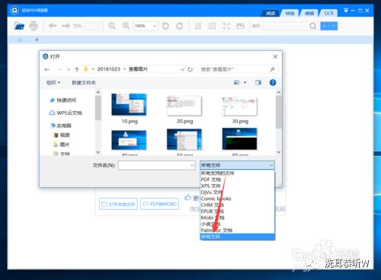Image resolution: width=381 pixels, height=280 pixels.
Task: Change view layout icon in Open dialog
Action: point(236,82)
